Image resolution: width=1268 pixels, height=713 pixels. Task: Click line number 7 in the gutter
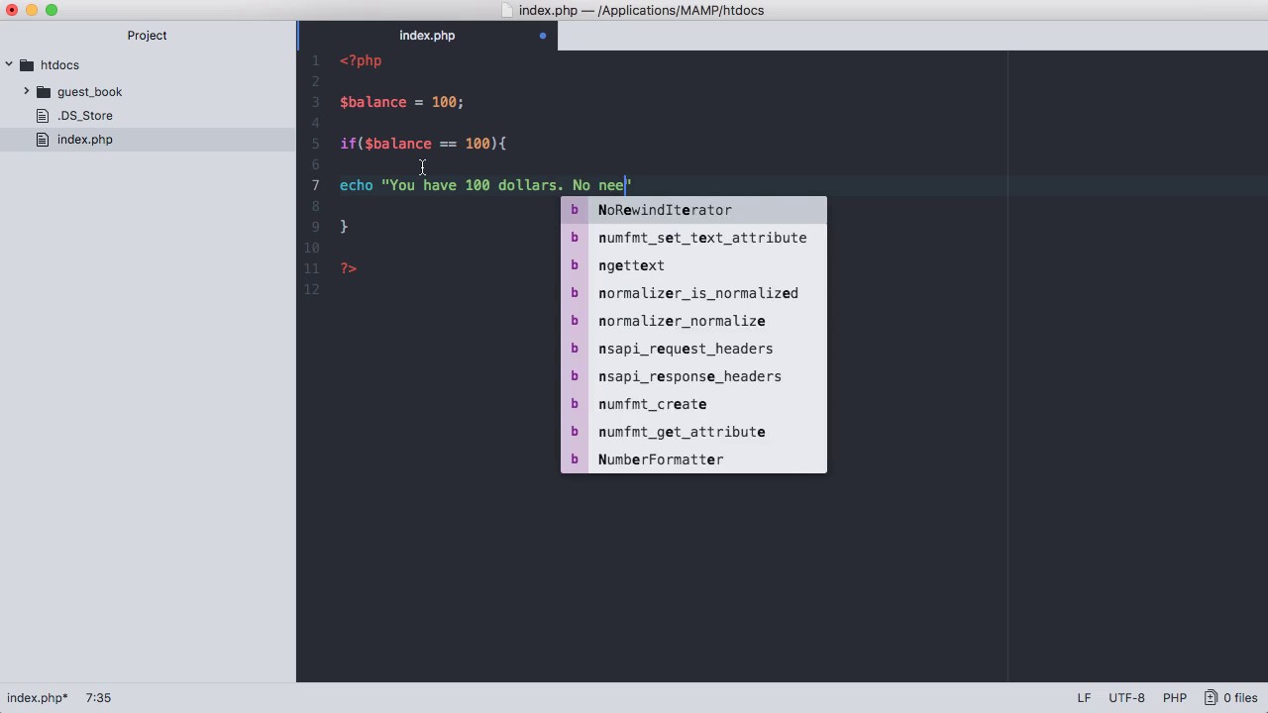click(316, 185)
